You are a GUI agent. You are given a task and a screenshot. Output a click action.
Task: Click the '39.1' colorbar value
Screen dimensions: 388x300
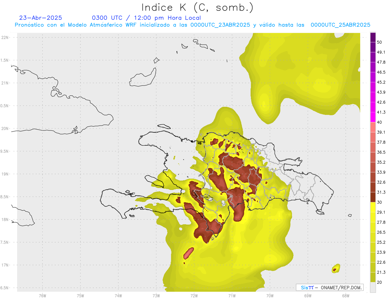click(x=381, y=132)
